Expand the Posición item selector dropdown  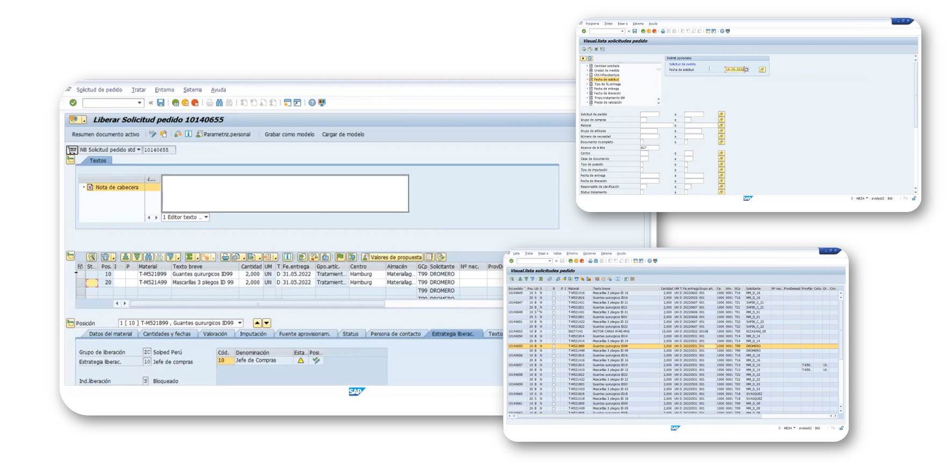point(240,323)
